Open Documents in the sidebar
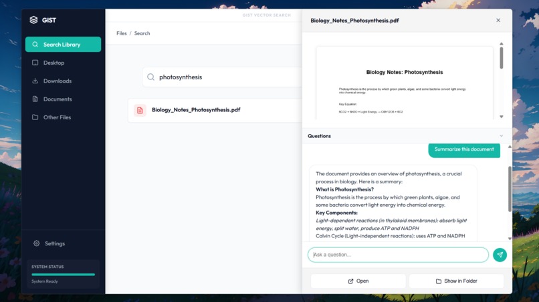The width and height of the screenshot is (539, 302). (x=63, y=99)
